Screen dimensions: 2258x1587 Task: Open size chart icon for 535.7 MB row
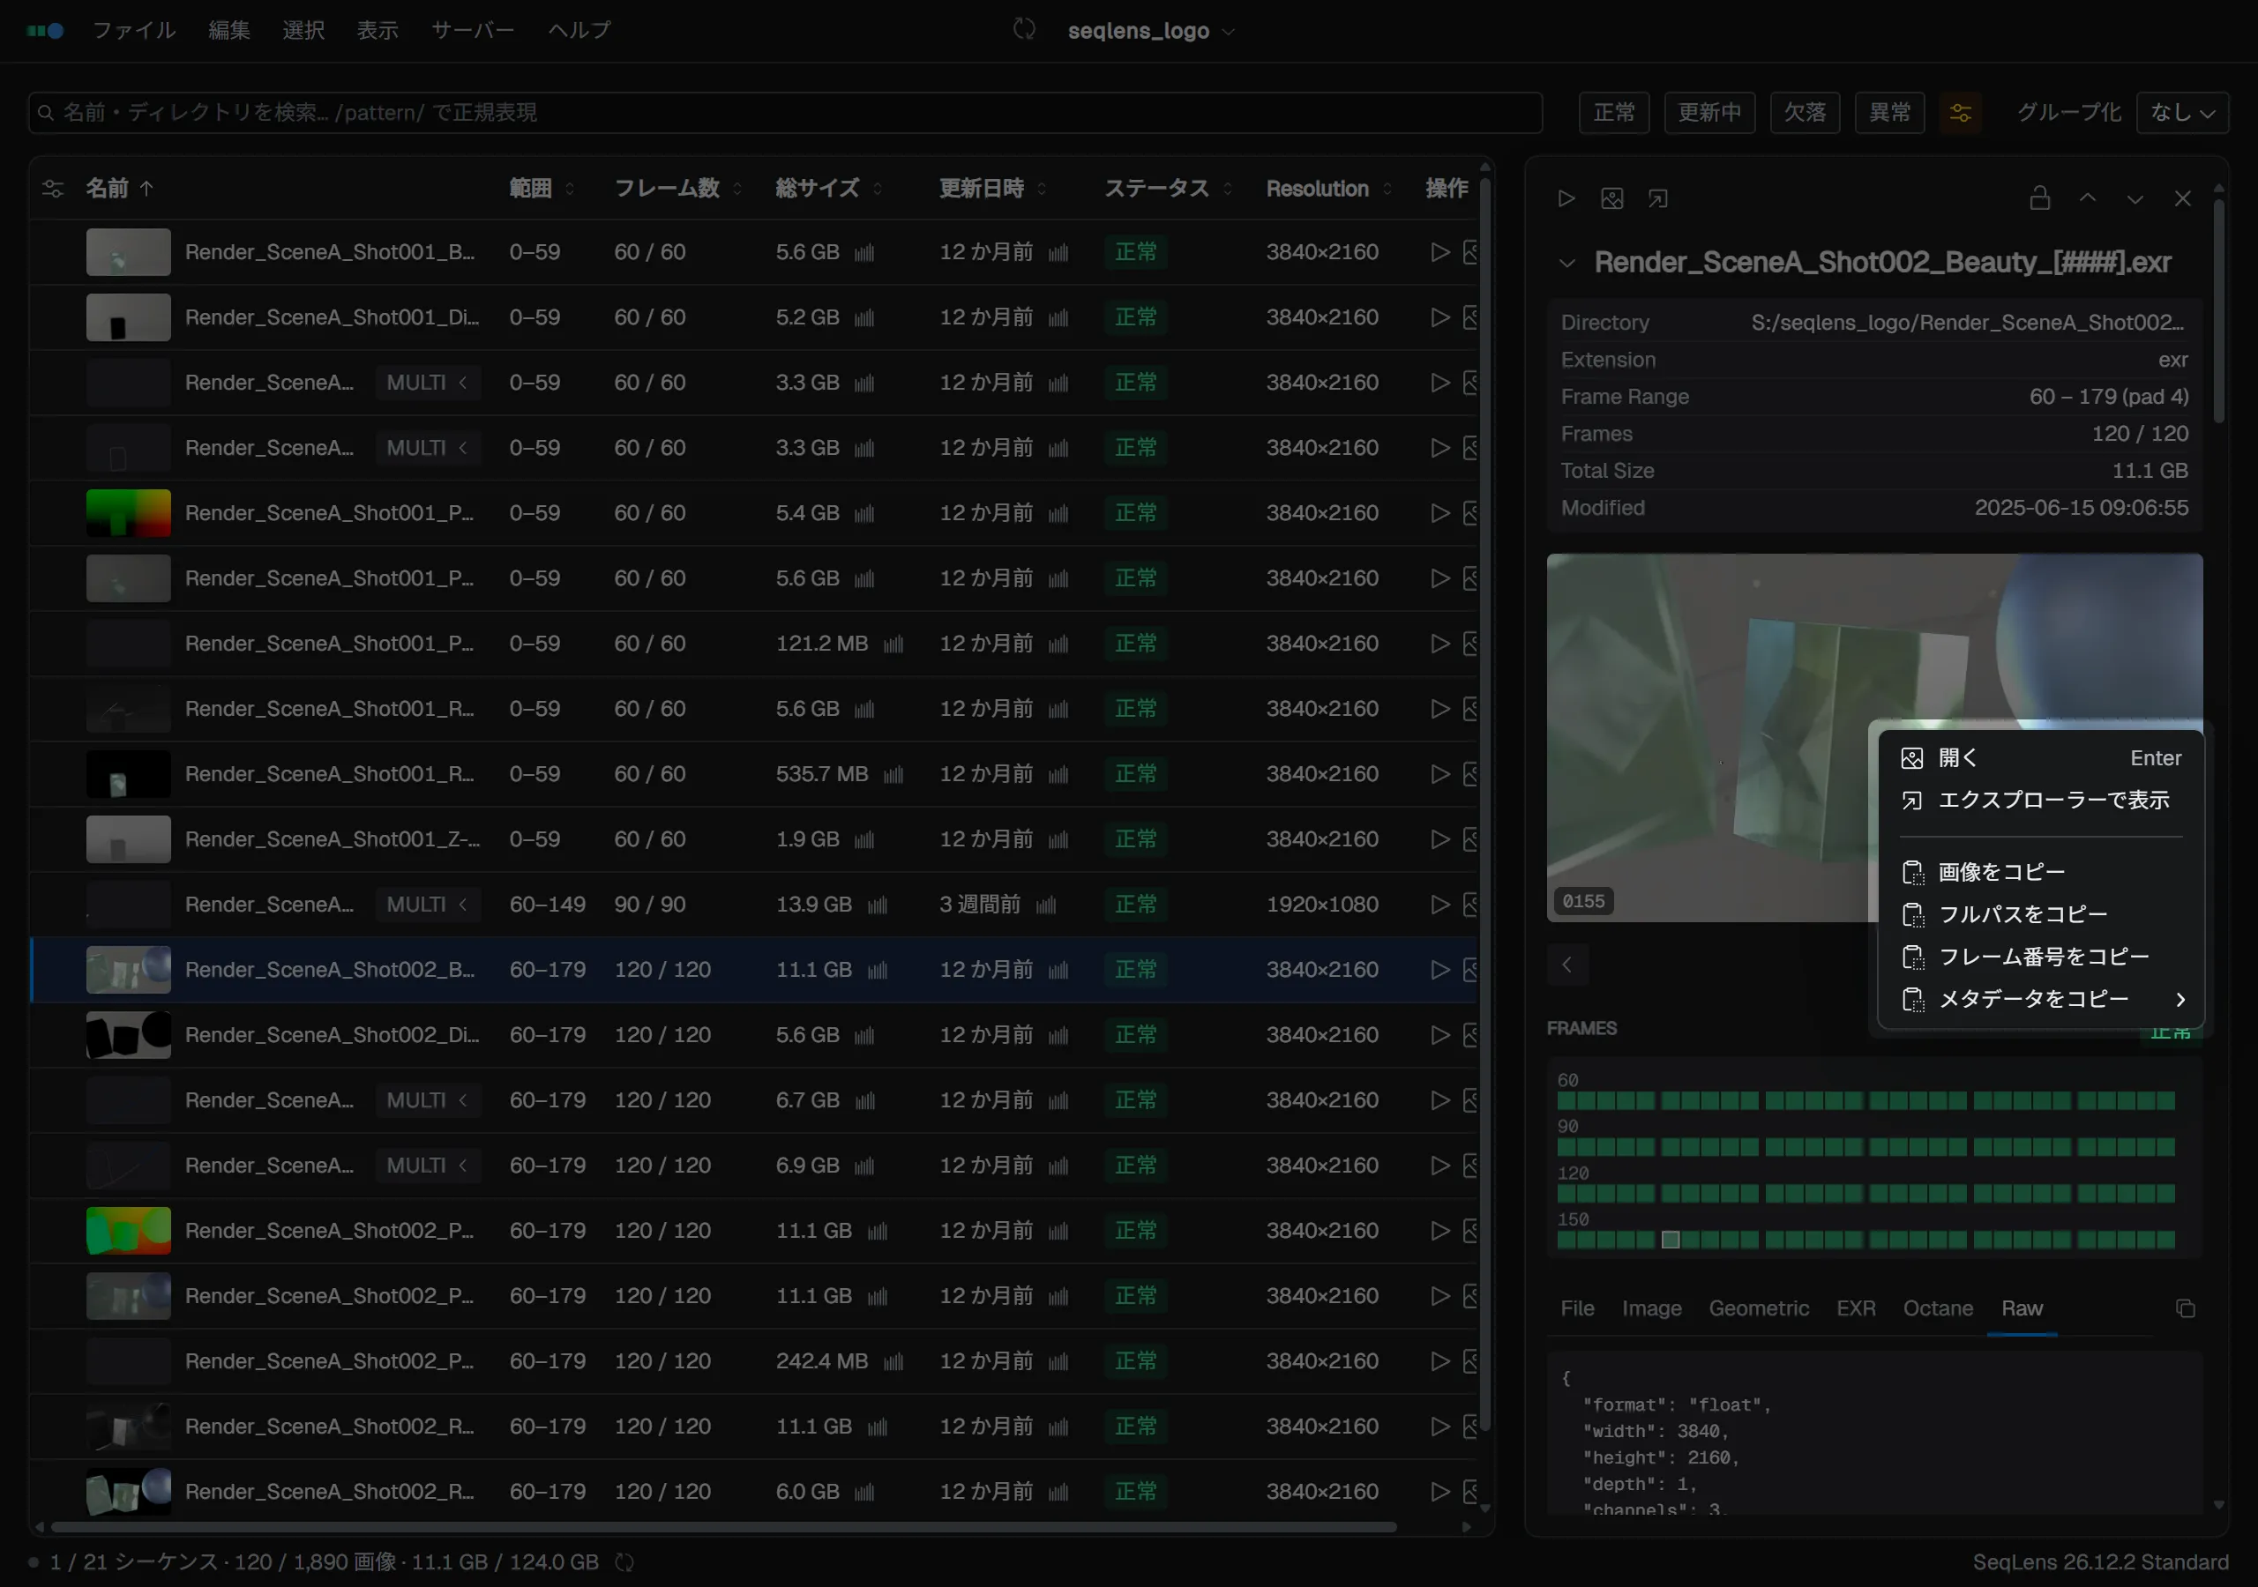coord(893,775)
